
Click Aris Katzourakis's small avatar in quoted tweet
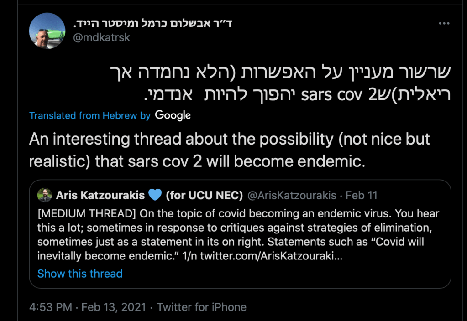coord(44,195)
